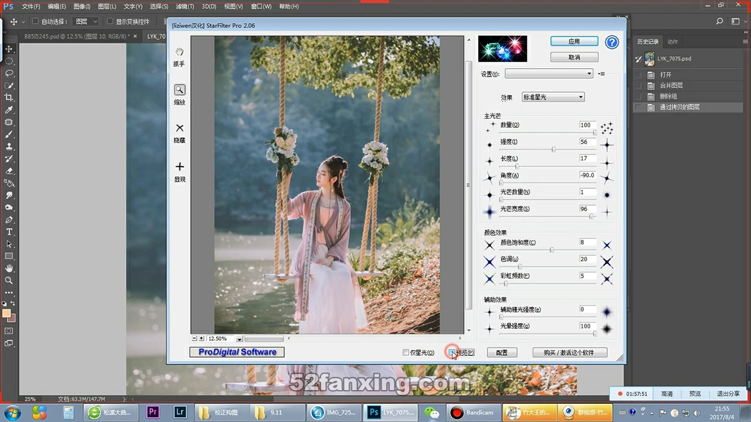
Task: Select Photoshop's Zoom tool in the toolbar
Action: click(x=9, y=281)
